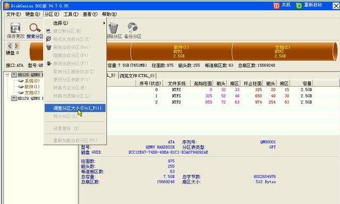This screenshot has height=204, width=340.
Task: Click the HD128 hard disk icon in tree
Action: point(14,75)
